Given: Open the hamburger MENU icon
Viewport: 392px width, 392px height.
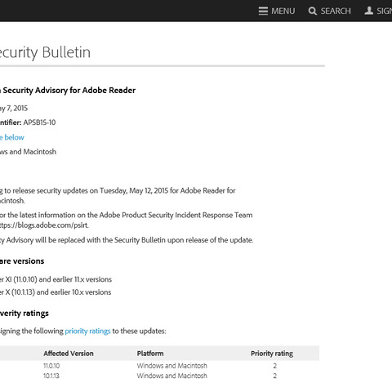Looking at the screenshot, I should pyautogui.click(x=263, y=11).
